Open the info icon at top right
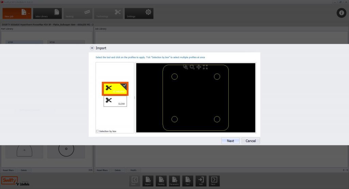 click(341, 13)
